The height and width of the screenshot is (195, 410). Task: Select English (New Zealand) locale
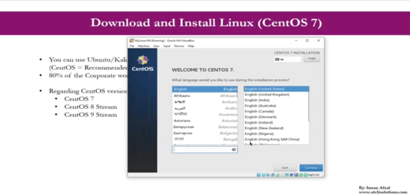(276, 128)
